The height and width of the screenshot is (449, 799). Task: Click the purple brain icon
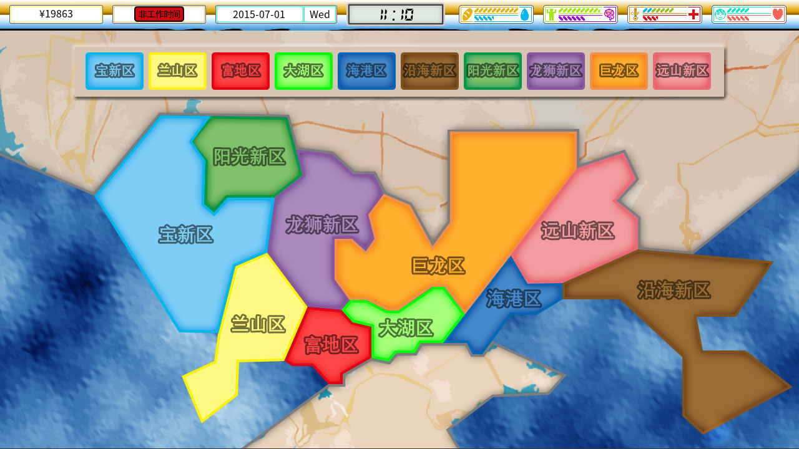tap(609, 14)
